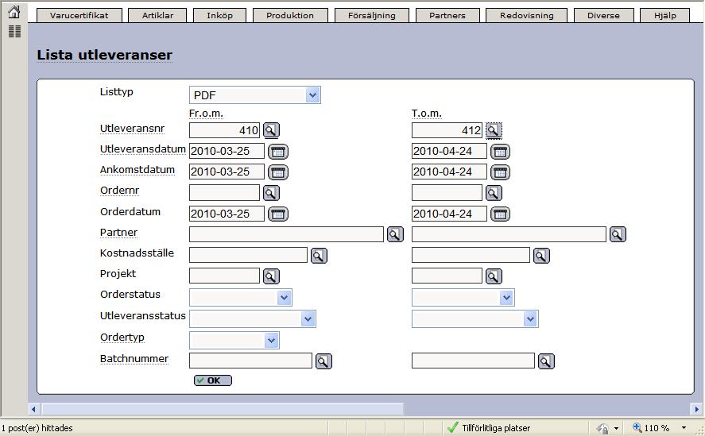Viewport: 705px width, 436px height.
Task: Look up Kostnadsställe to value
Action: click(x=541, y=255)
